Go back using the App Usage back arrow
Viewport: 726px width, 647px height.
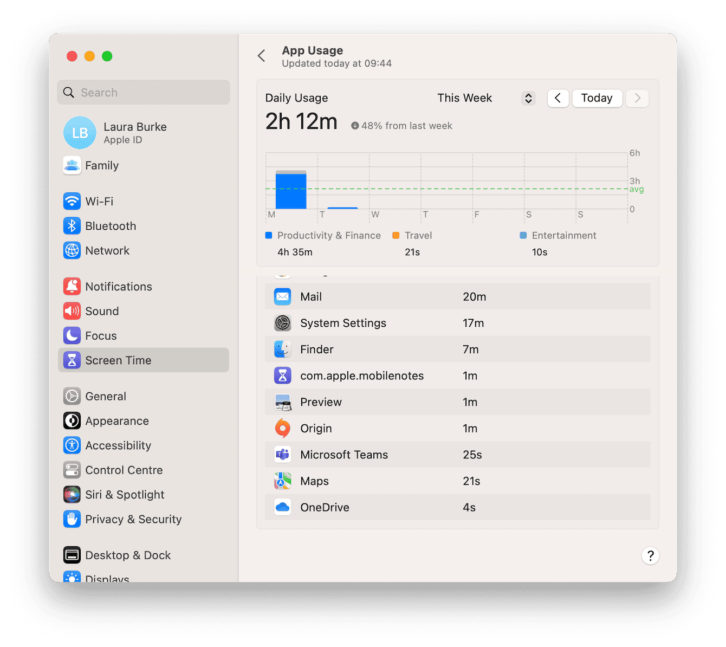point(262,55)
